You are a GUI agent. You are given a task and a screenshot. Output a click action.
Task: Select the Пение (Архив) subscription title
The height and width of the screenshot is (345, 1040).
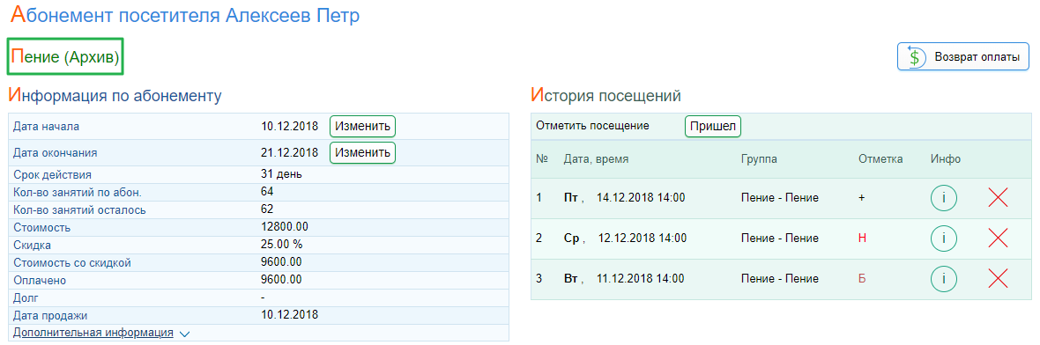65,57
